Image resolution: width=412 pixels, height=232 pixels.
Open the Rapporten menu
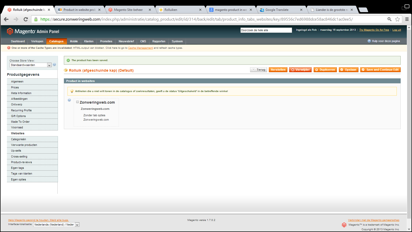[159, 41]
